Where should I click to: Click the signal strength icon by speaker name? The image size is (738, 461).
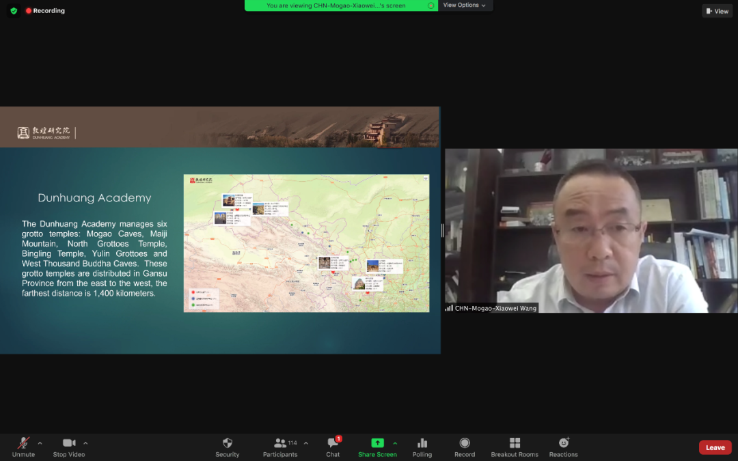449,309
